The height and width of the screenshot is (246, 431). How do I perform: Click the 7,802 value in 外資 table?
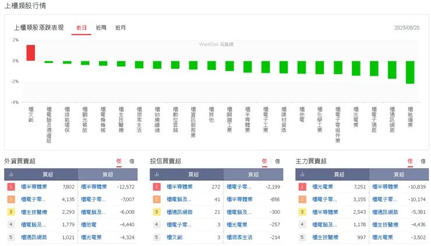[69, 187]
